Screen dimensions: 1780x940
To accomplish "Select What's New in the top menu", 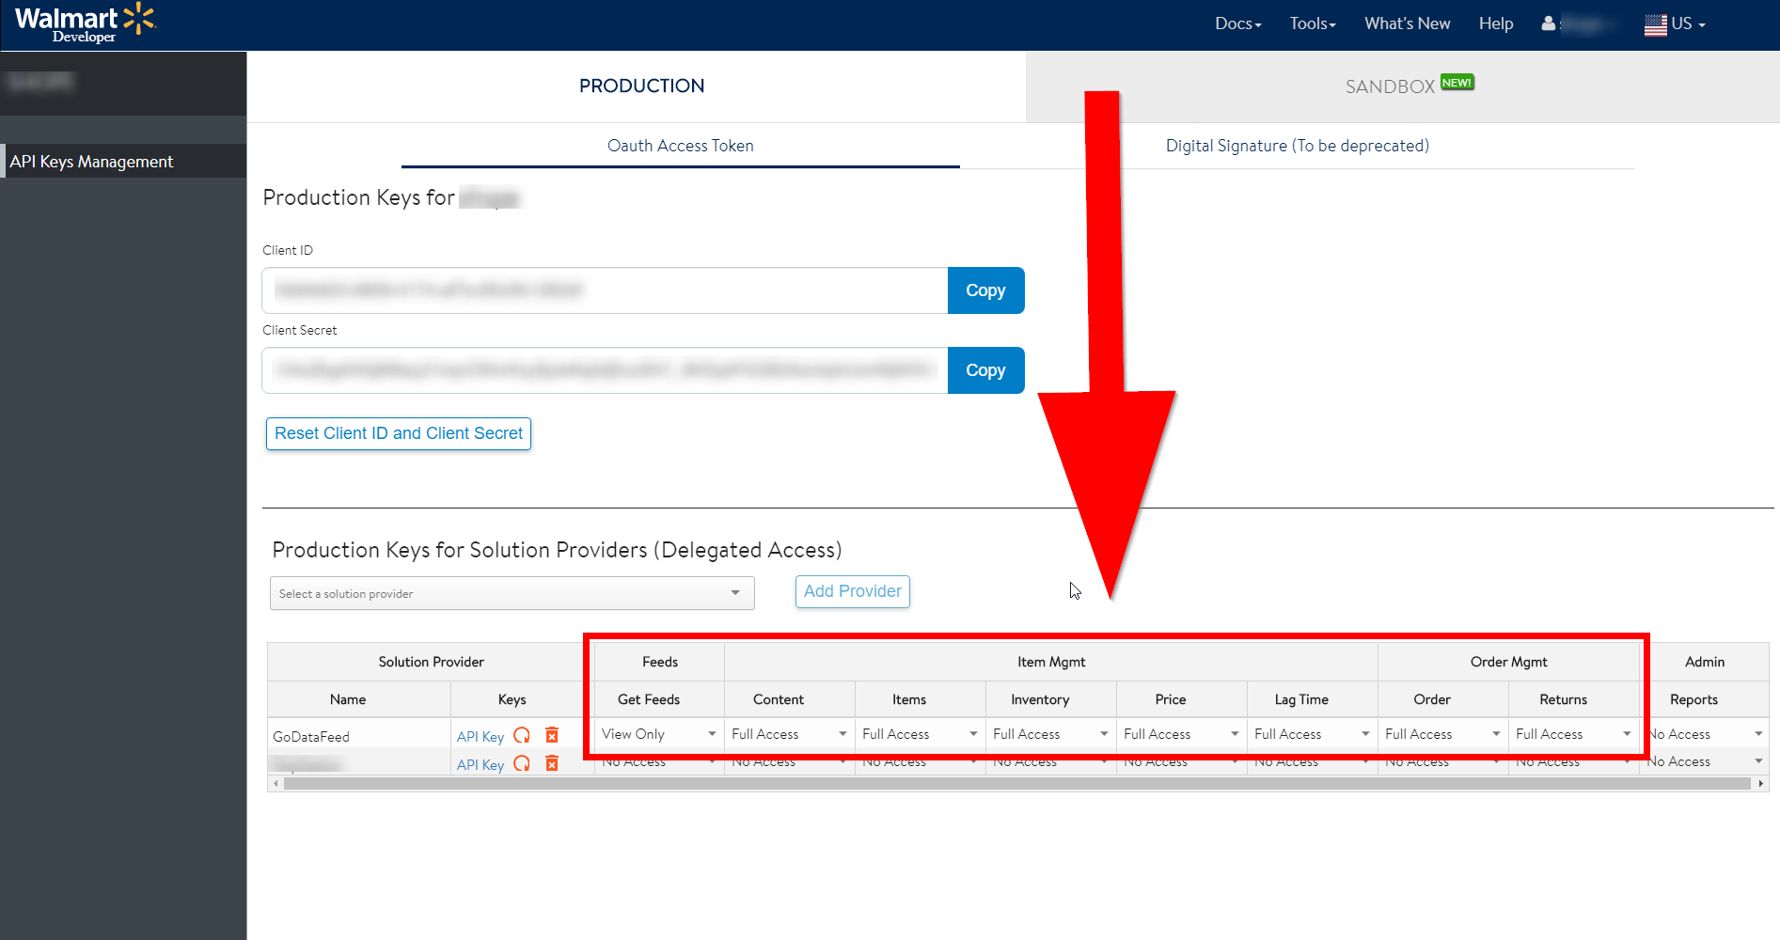I will [1407, 23].
